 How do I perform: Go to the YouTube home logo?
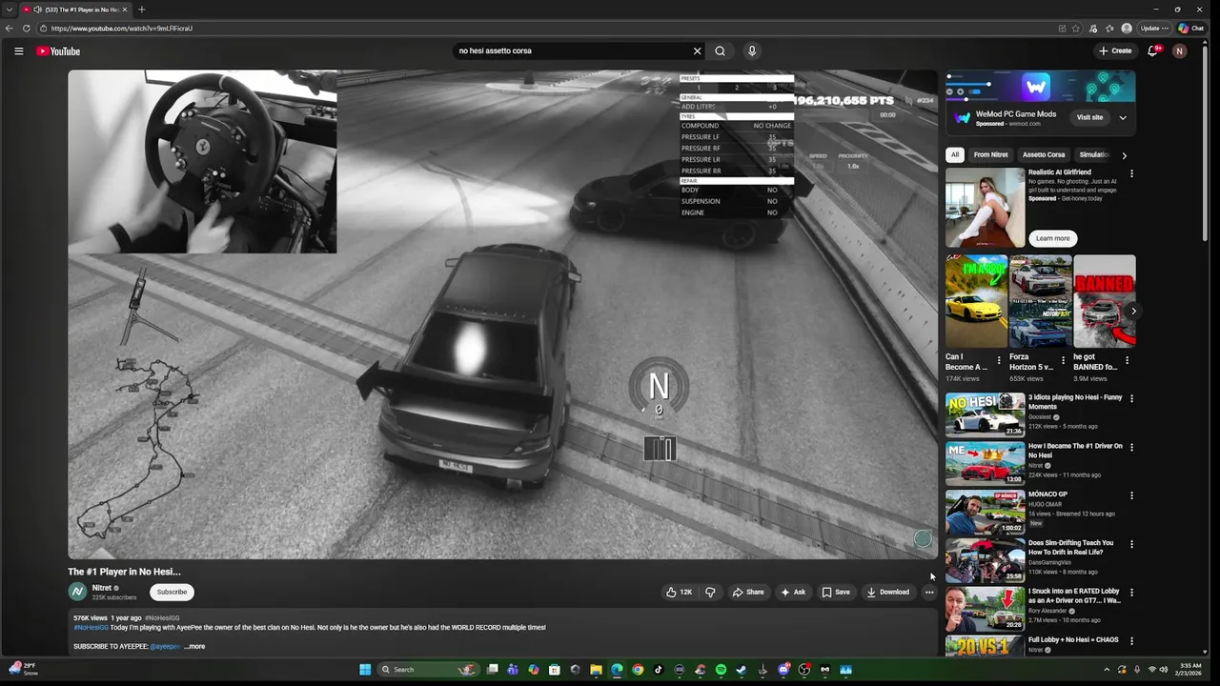(58, 51)
